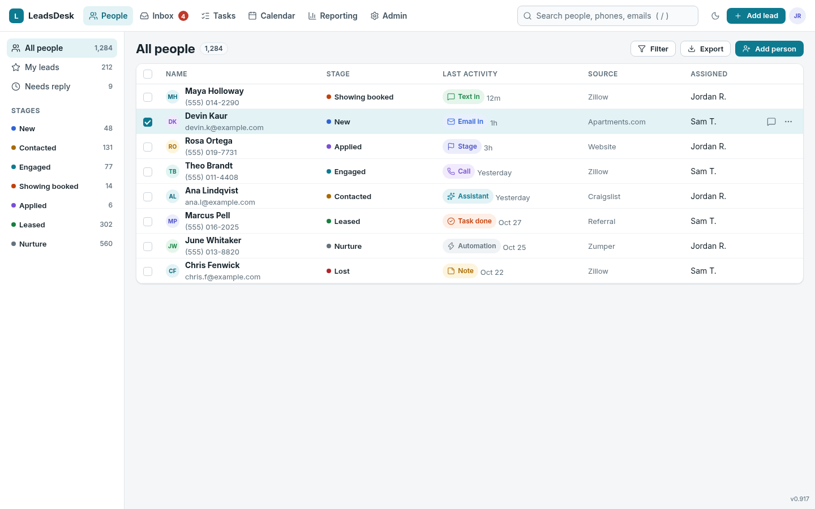The height and width of the screenshot is (509, 815).
Task: Sort by the Name column header
Action: coord(177,74)
